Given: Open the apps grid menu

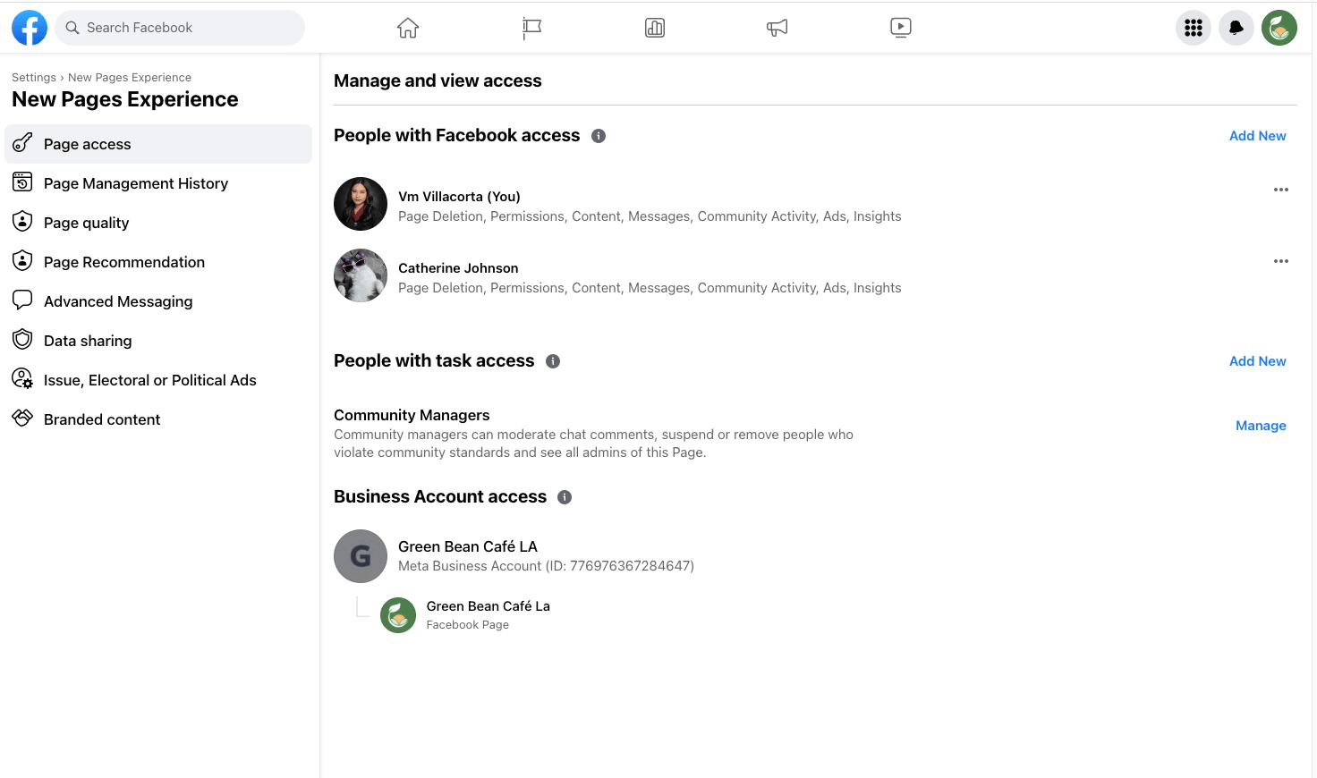Looking at the screenshot, I should (x=1194, y=28).
